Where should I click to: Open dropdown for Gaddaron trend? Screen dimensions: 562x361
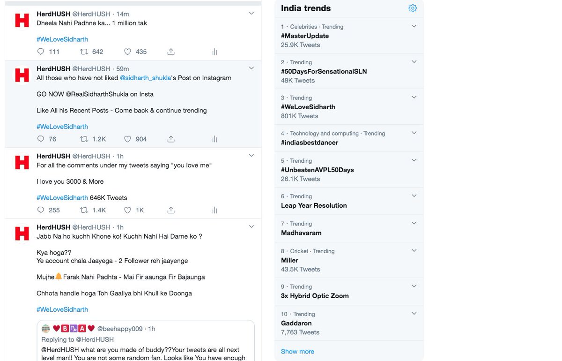tap(414, 314)
